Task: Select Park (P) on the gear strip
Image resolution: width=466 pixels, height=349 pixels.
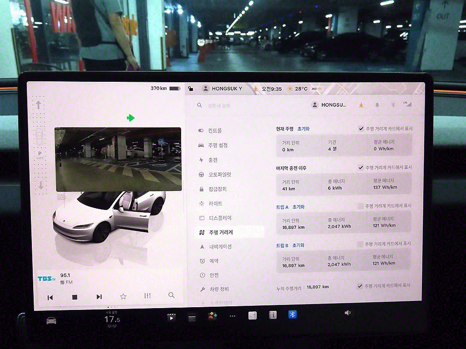Action: point(40,154)
